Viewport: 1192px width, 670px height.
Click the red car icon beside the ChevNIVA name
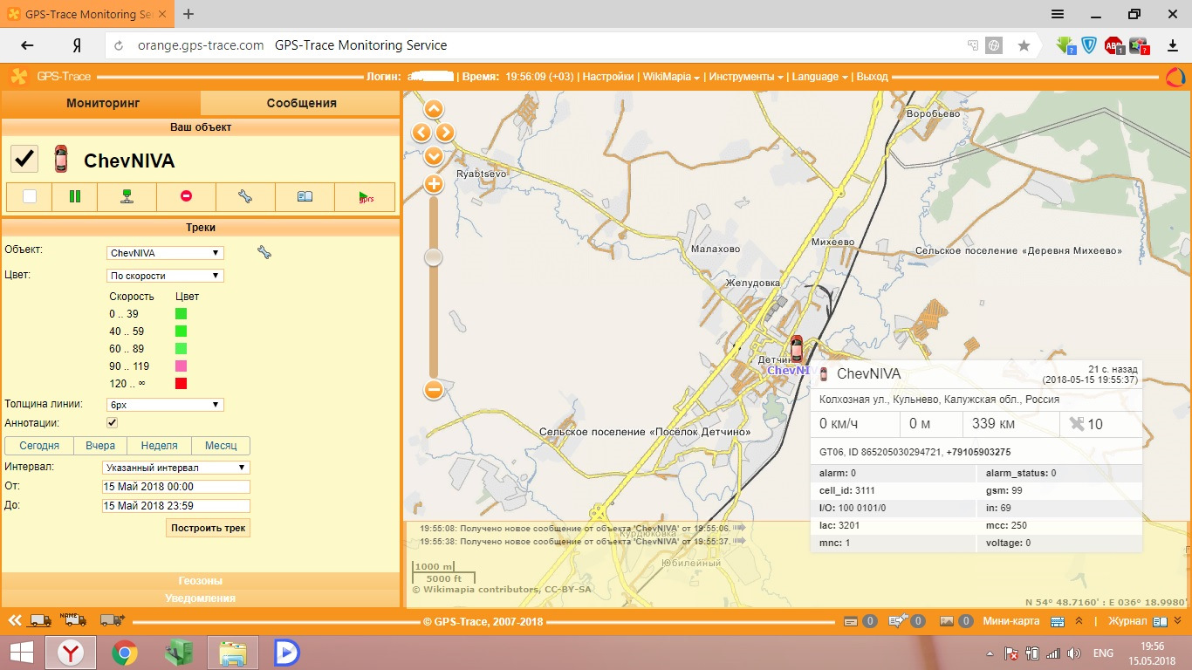point(60,159)
